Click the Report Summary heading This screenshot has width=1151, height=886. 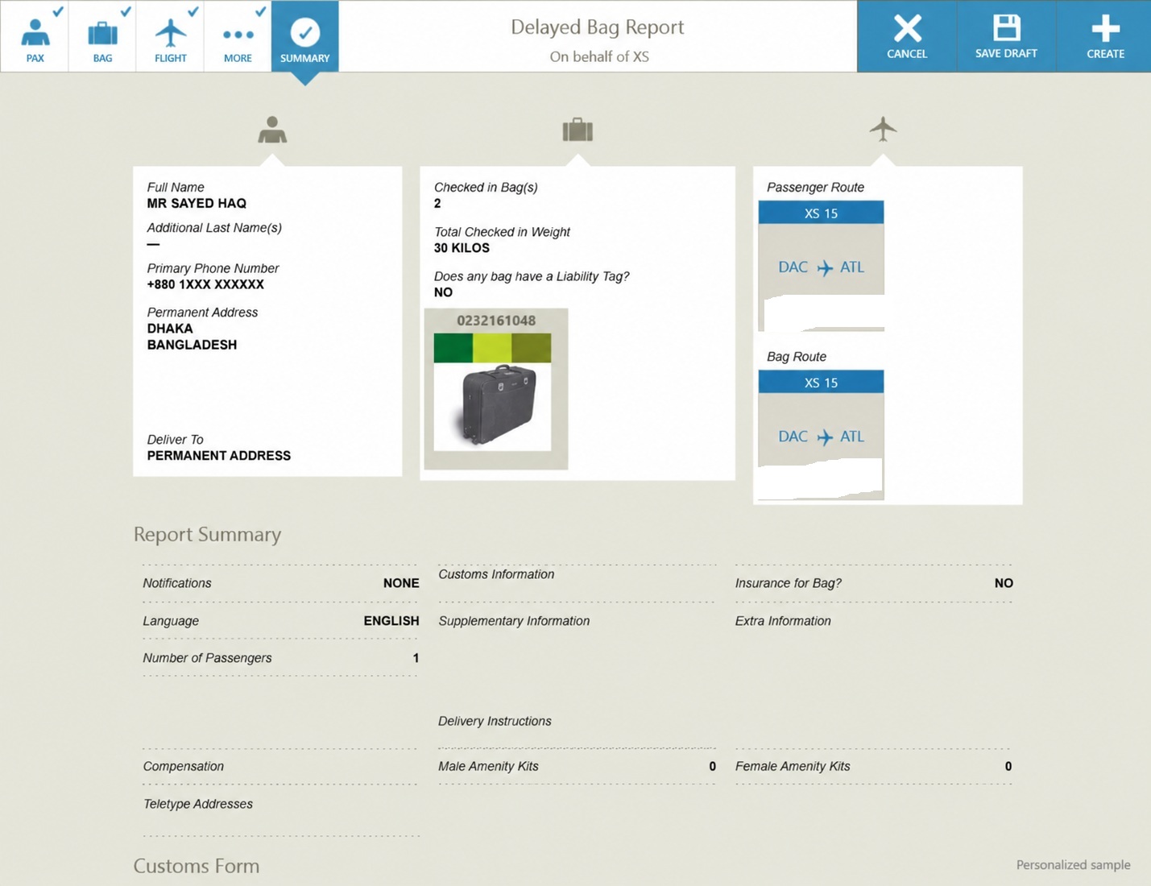pyautogui.click(x=207, y=535)
